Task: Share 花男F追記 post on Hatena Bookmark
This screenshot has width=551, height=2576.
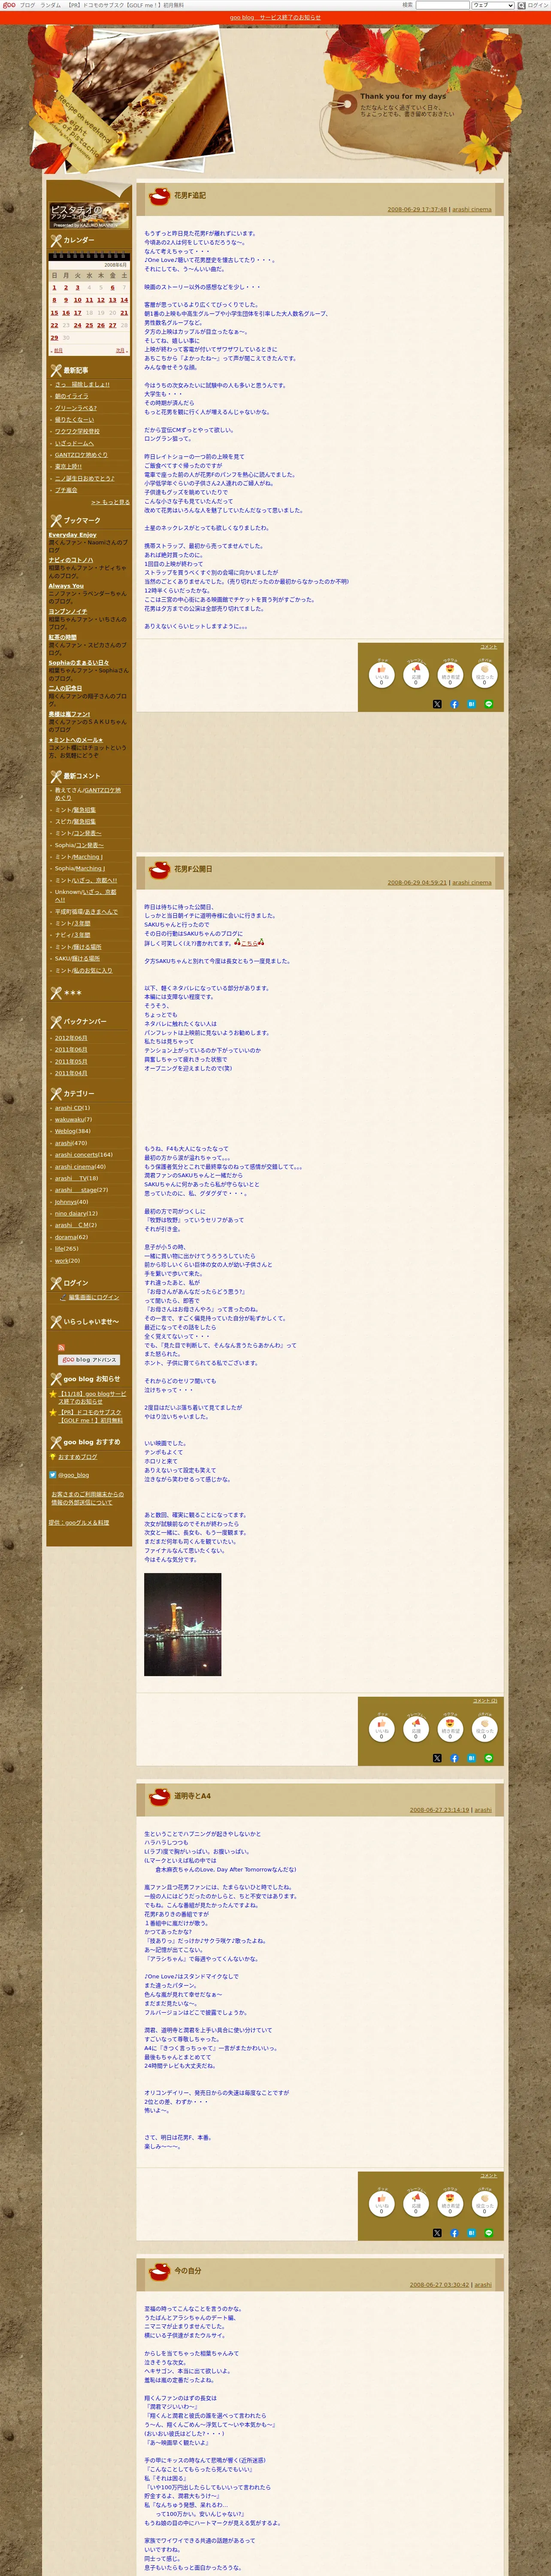Action: click(471, 704)
